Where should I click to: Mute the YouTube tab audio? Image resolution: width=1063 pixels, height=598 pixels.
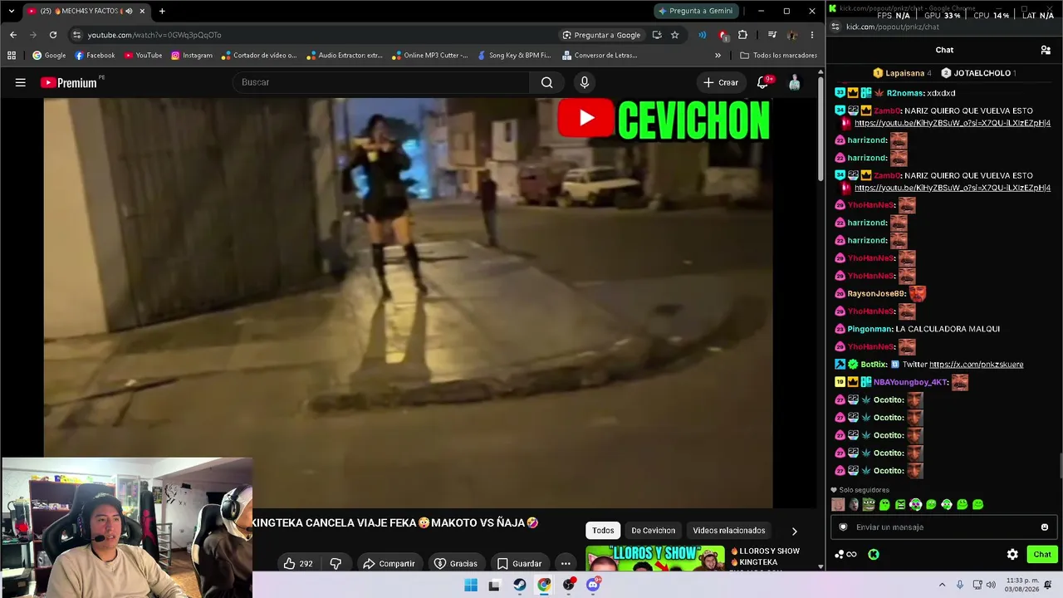point(129,11)
